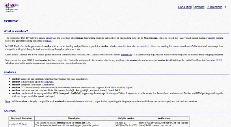231x127 pixels.
Task: Follow the fehQlibs link in Features
Action: 49,82
